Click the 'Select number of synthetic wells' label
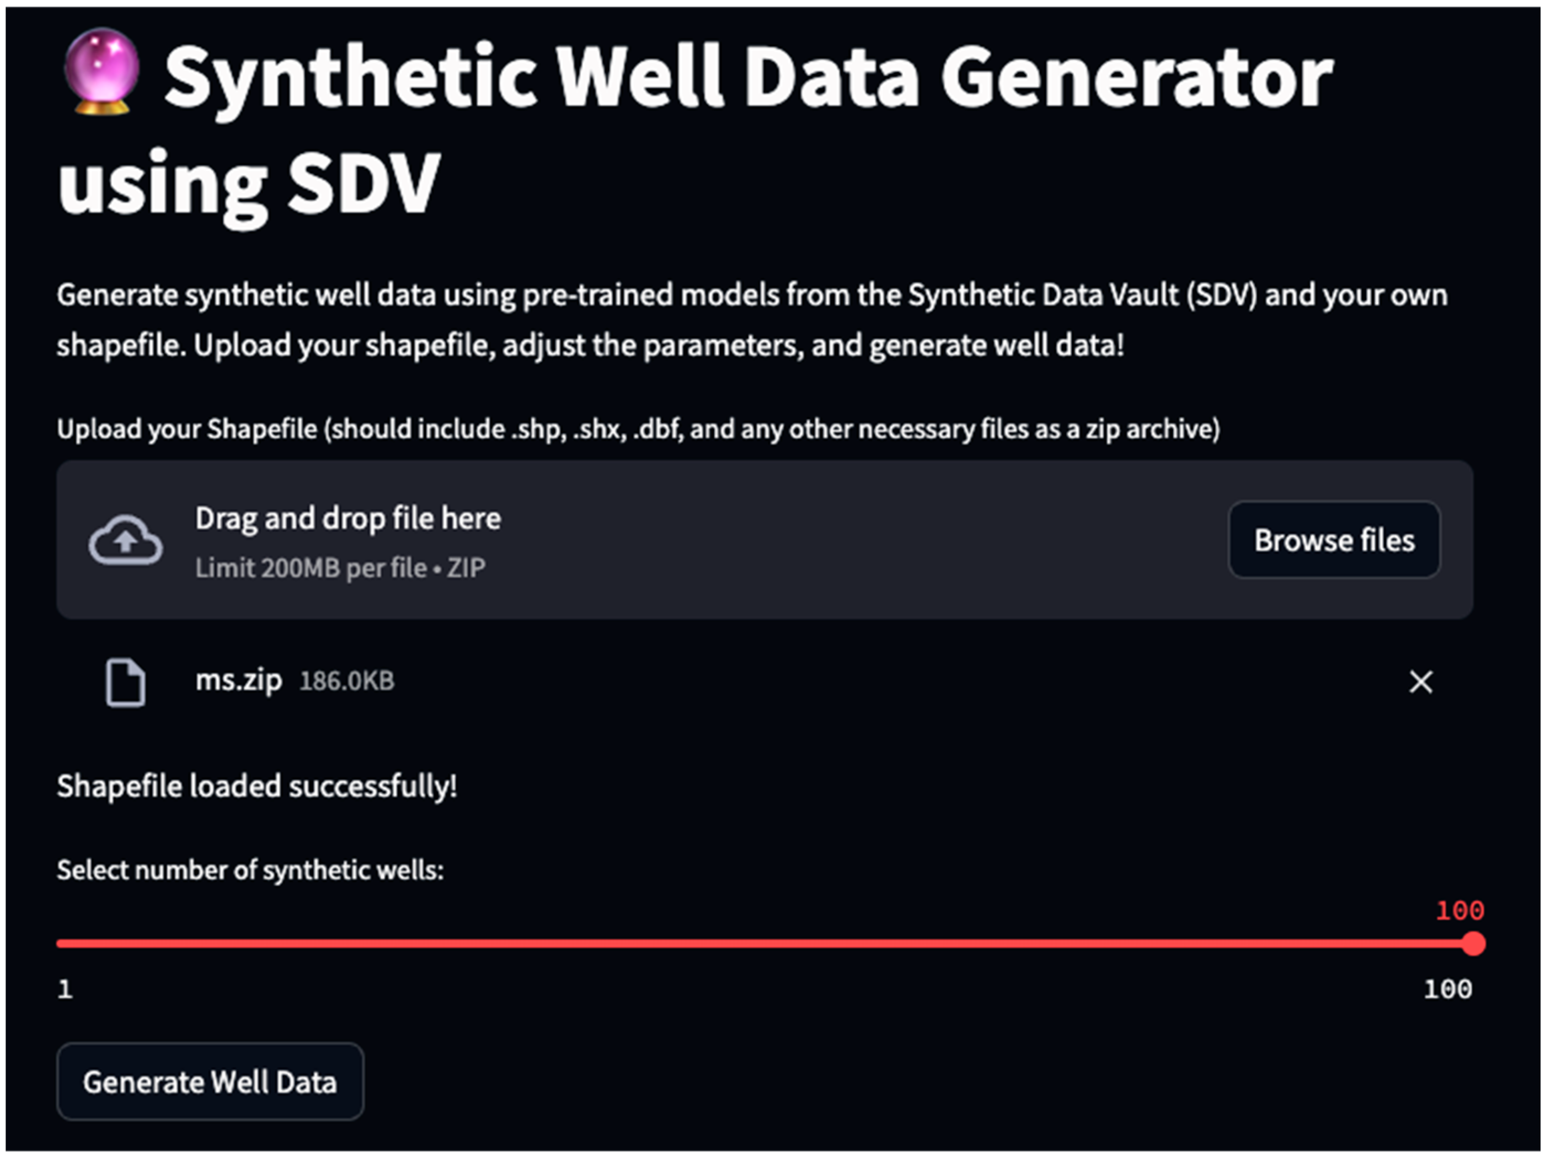 click(x=250, y=870)
